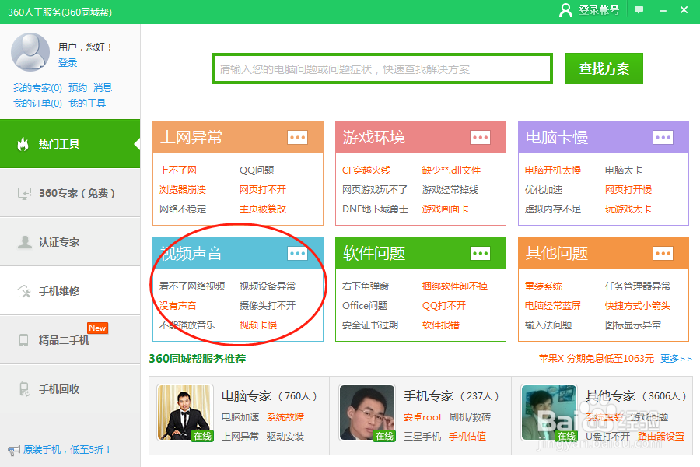Select the 游戏画面卡 link

point(446,209)
